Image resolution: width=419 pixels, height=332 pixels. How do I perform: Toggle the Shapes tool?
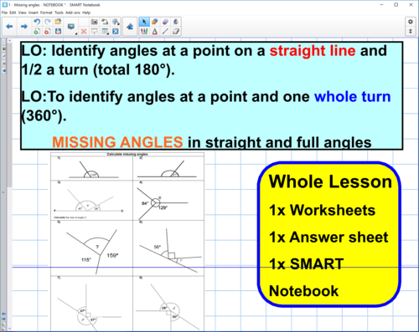tap(155, 22)
